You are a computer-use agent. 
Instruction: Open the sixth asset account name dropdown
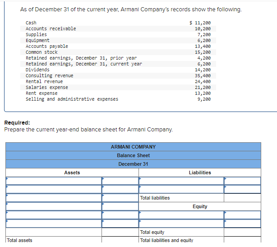(54, 224)
